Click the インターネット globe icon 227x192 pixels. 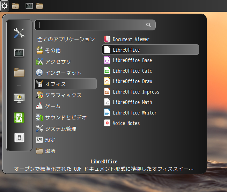tap(39, 73)
